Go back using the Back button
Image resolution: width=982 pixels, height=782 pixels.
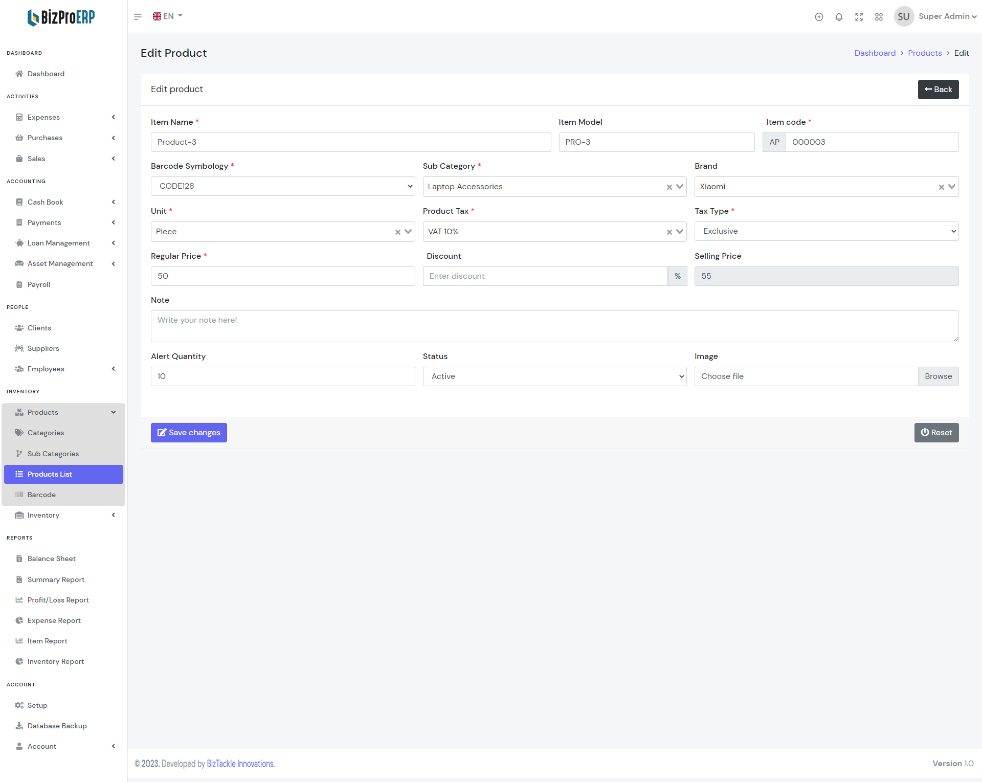[938, 90]
